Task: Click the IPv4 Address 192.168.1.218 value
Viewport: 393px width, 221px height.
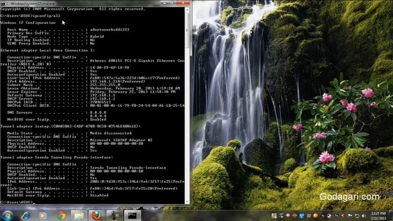Action: [x=117, y=82]
